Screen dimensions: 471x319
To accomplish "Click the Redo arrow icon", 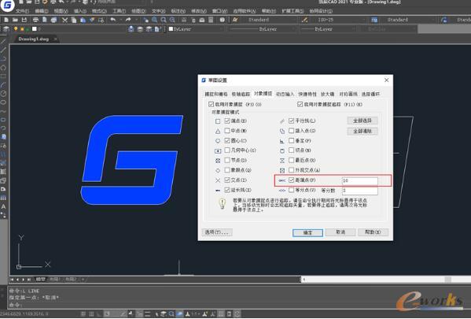I will [x=128, y=20].
